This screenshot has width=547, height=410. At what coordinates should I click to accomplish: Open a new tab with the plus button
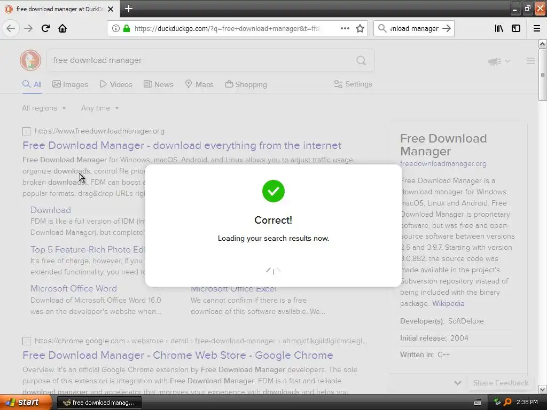pyautogui.click(x=128, y=9)
